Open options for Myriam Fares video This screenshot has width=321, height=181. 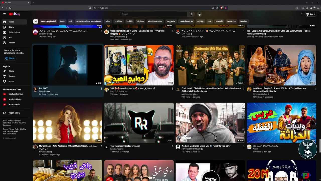[101, 146]
